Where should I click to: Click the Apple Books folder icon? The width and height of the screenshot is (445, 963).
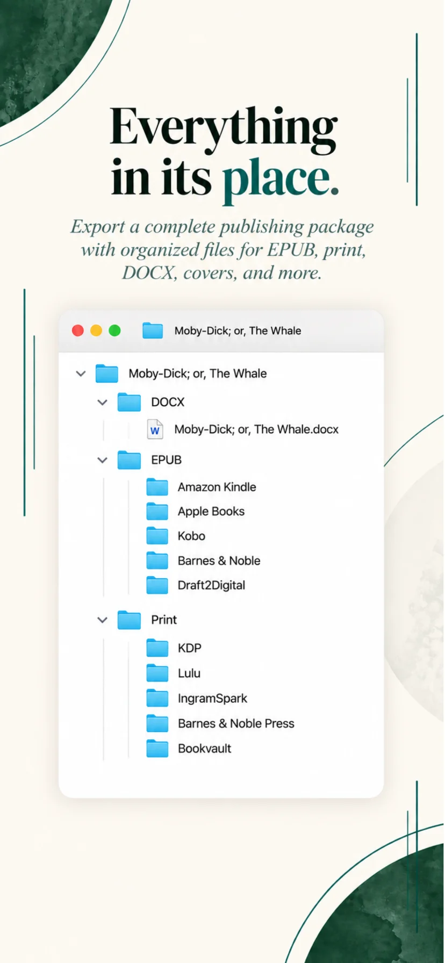coord(157,512)
